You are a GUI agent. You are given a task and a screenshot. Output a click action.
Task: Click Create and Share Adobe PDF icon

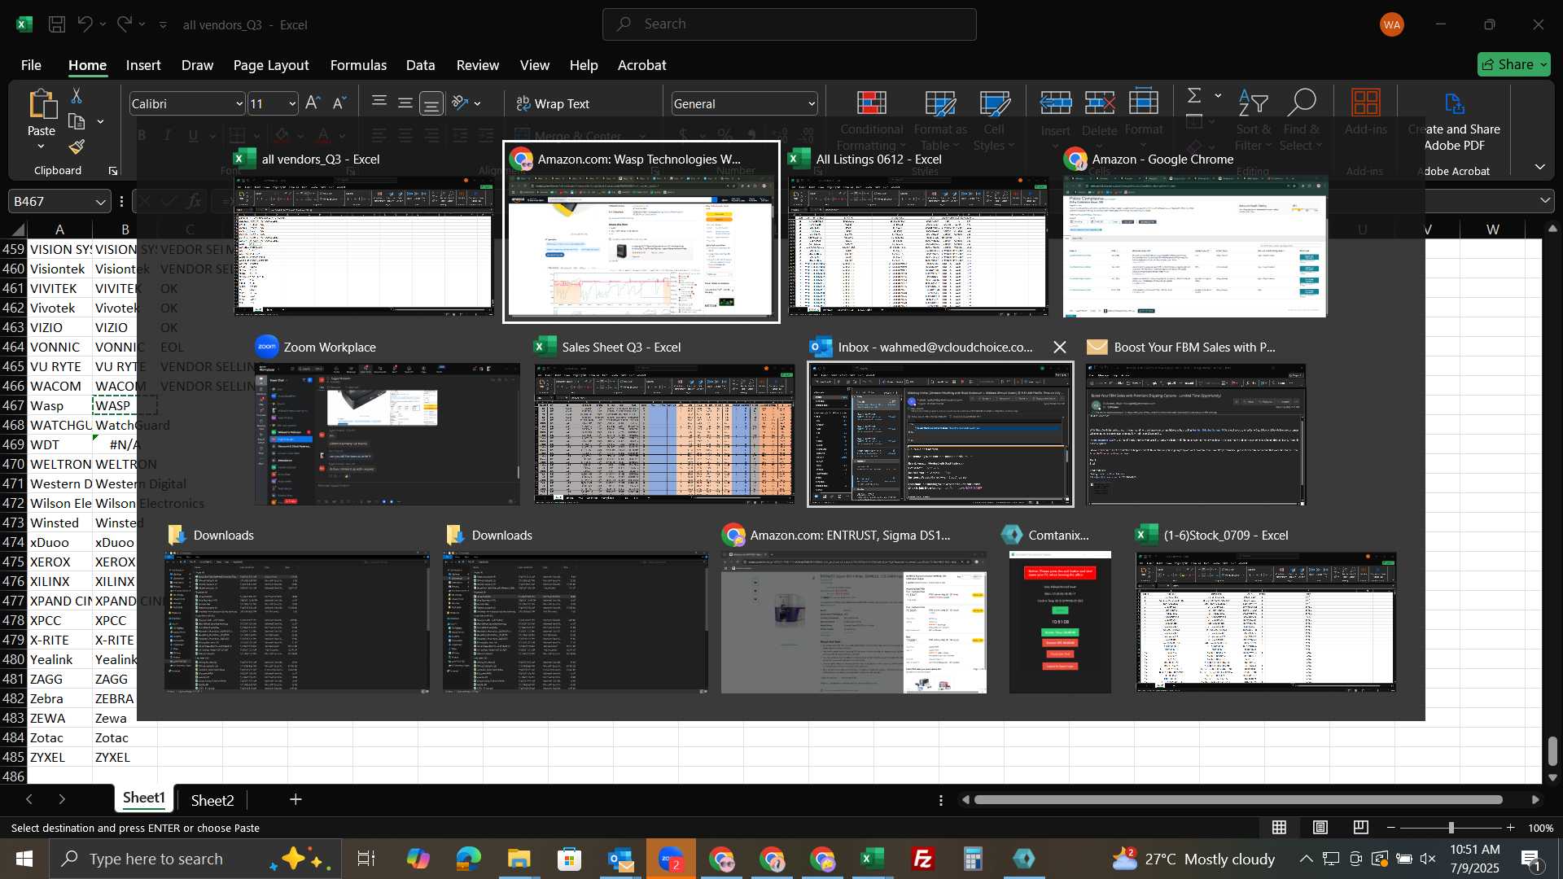coord(1455,103)
